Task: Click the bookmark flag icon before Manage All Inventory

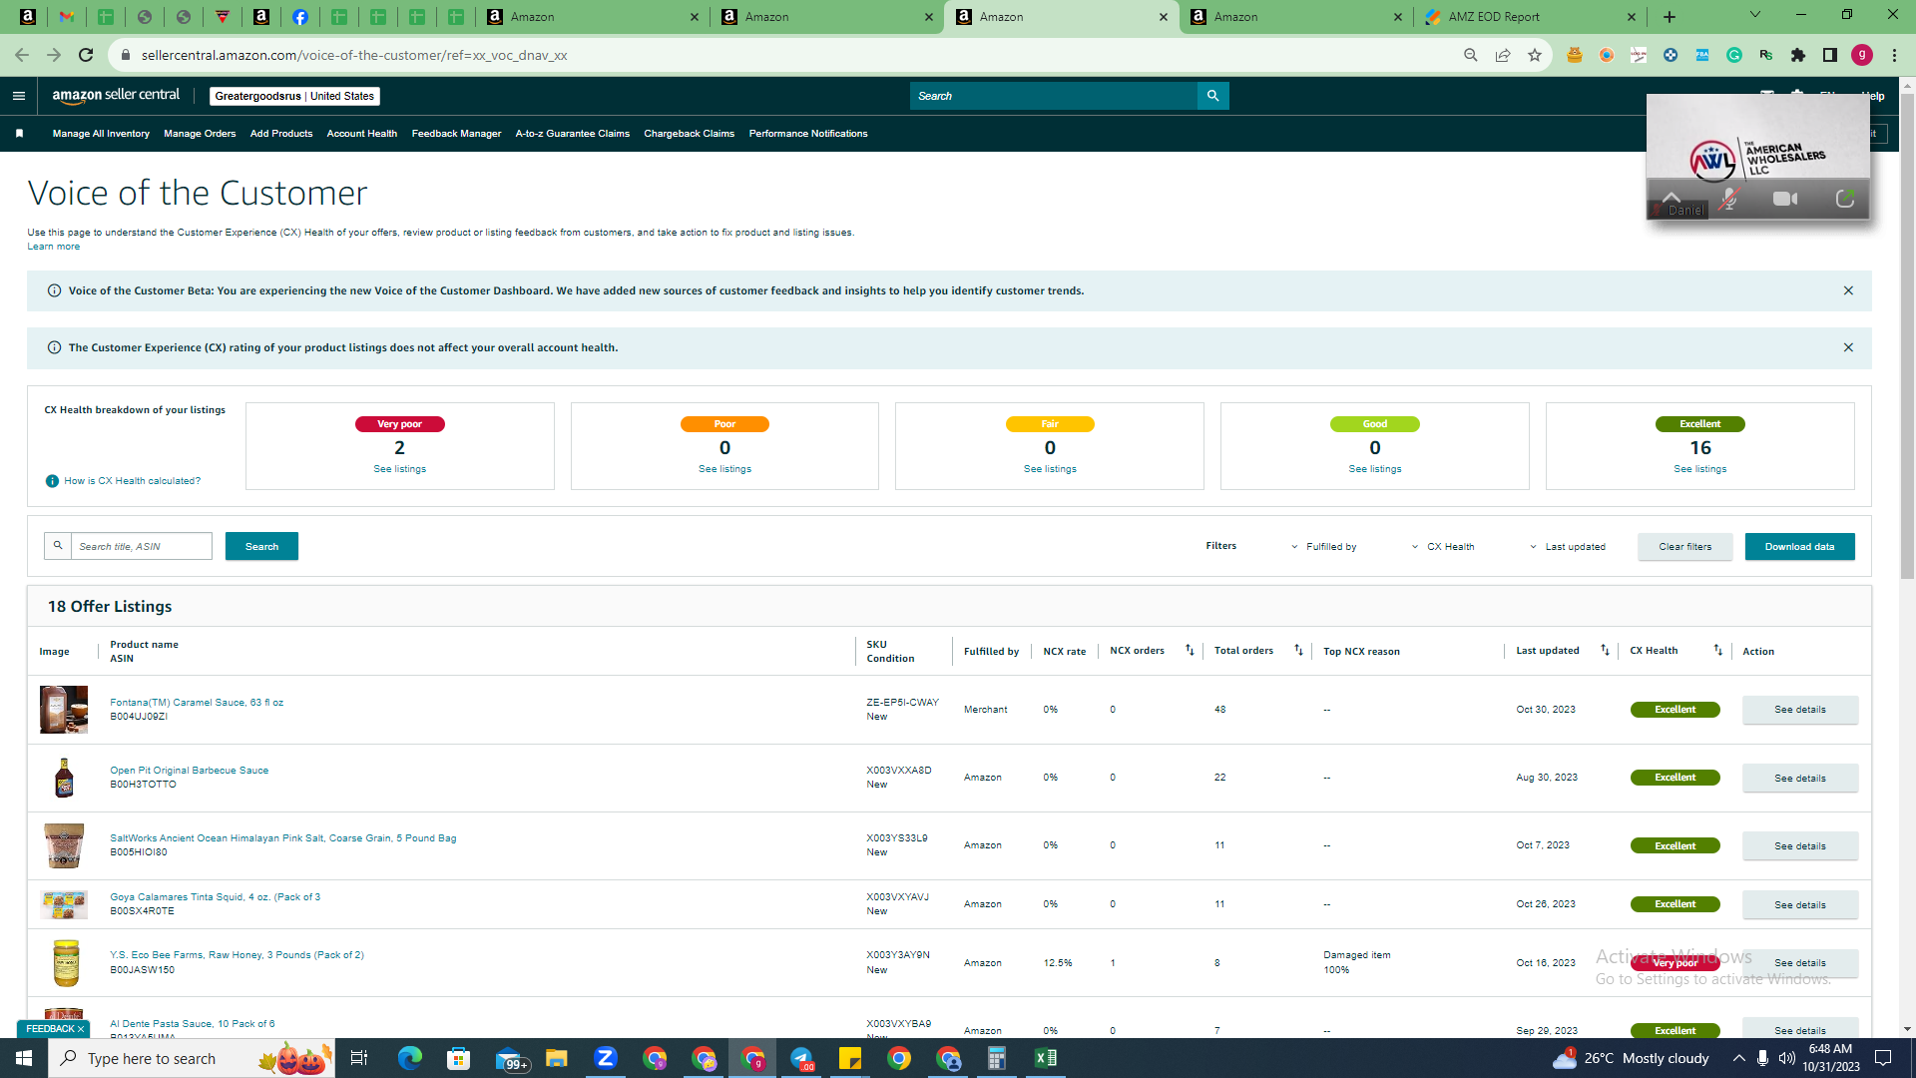Action: click(19, 133)
